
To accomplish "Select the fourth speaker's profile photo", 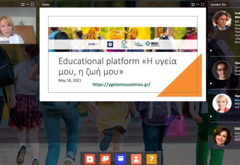I will [x=221, y=136].
